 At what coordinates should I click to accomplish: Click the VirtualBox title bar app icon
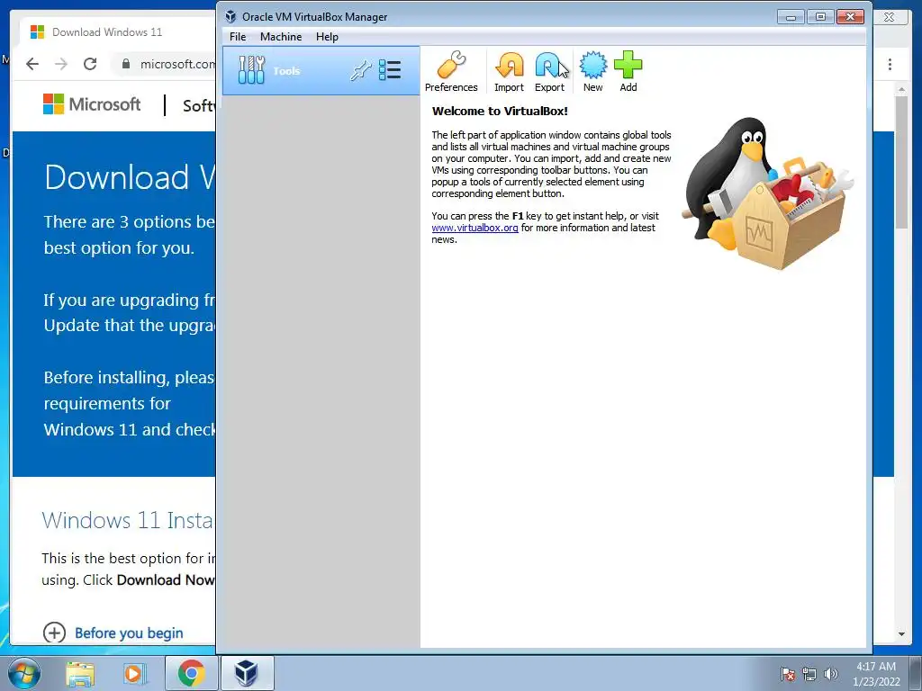(x=230, y=16)
